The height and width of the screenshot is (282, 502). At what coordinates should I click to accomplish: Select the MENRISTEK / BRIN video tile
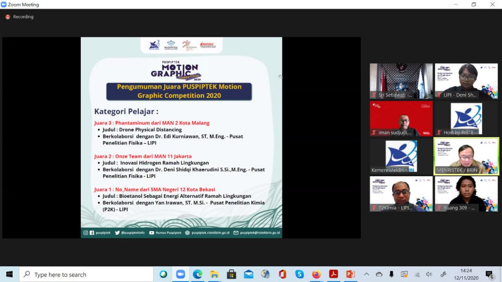coord(466,156)
